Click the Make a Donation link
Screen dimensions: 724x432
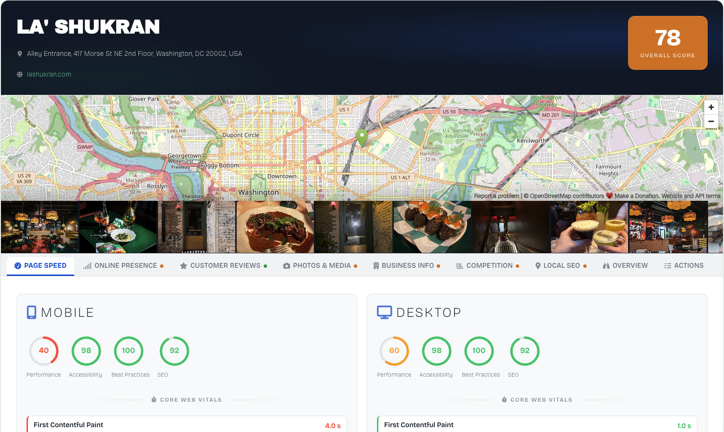pyautogui.click(x=636, y=196)
